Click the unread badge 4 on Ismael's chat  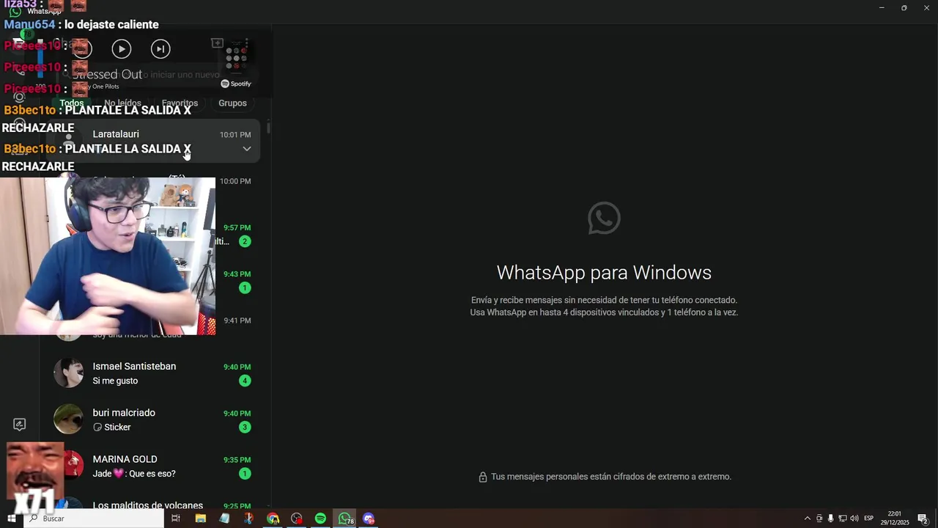[245, 381]
